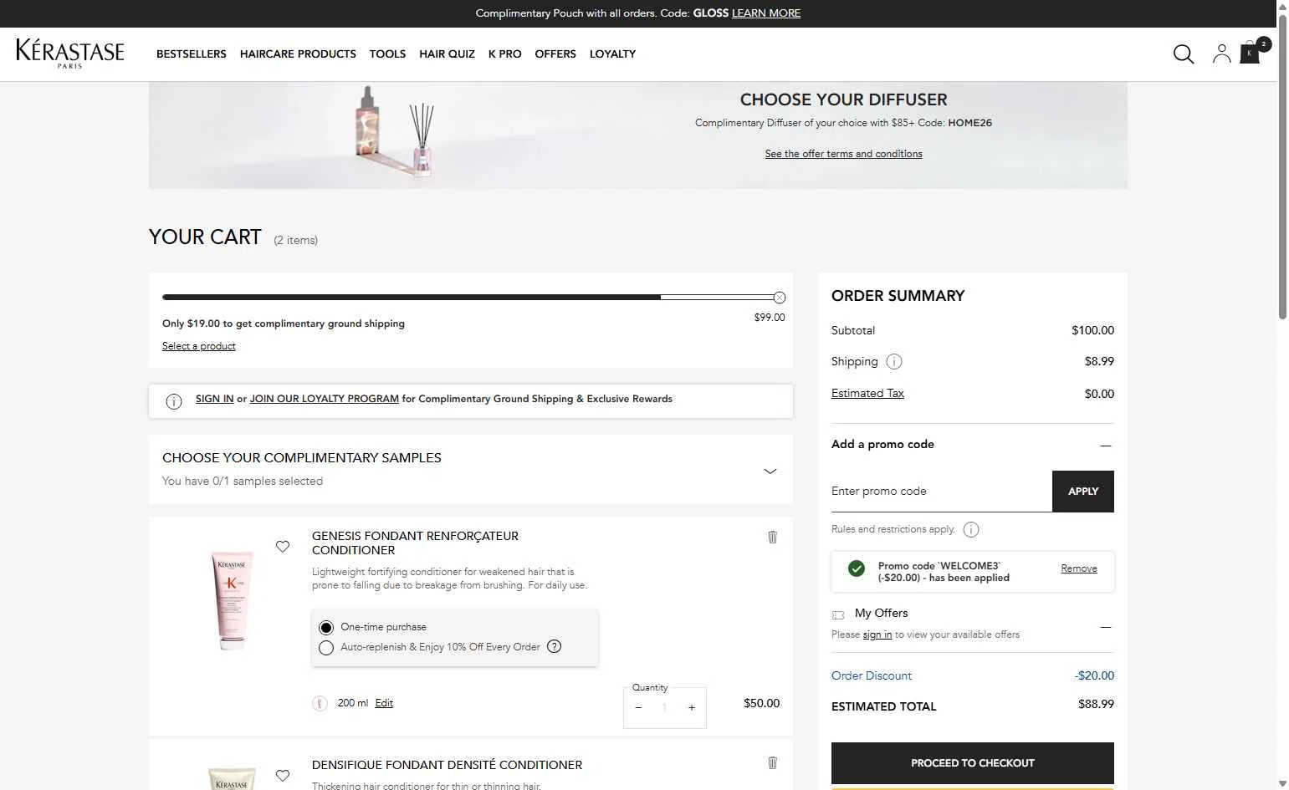The image size is (1289, 790).
Task: Click the Order Discount label
Action: (872, 675)
